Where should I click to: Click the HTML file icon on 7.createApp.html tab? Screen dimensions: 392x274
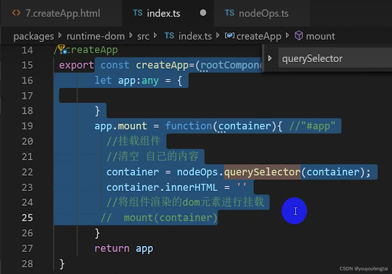click(x=16, y=13)
